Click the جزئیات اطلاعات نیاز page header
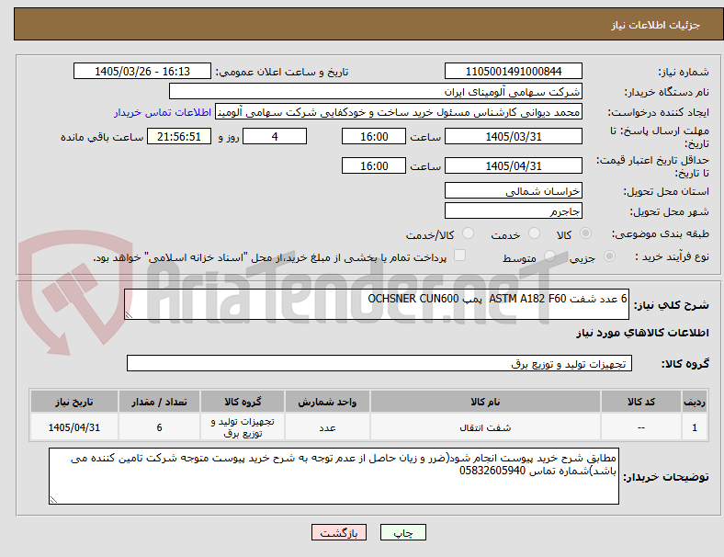This screenshot has width=724, height=557. (656, 25)
